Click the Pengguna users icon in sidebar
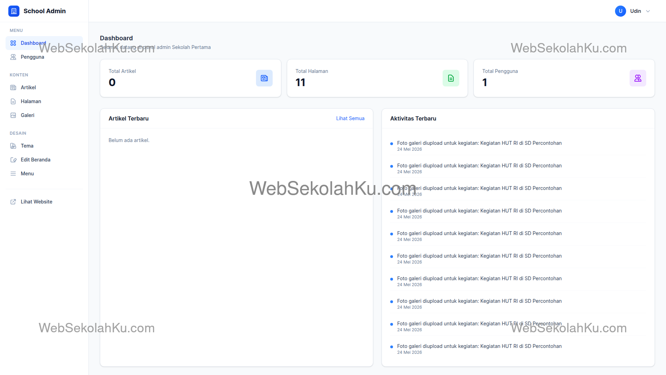The height and width of the screenshot is (375, 666). (13, 57)
